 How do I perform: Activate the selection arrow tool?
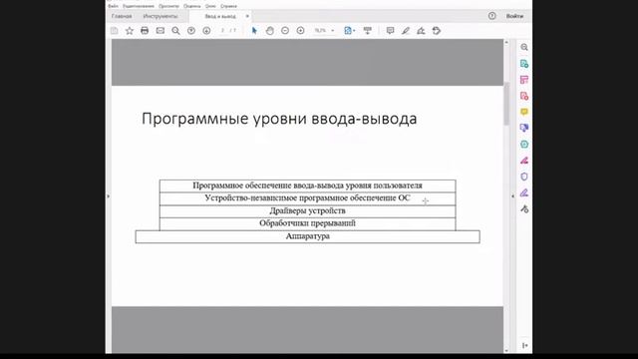(x=254, y=31)
